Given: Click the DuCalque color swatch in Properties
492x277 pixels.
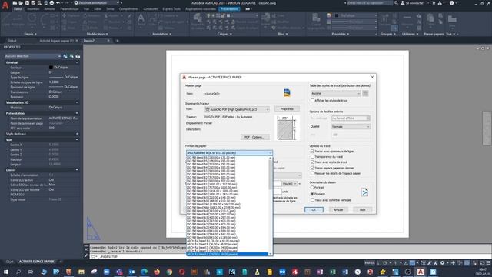Looking at the screenshot, I should pyautogui.click(x=51, y=67).
